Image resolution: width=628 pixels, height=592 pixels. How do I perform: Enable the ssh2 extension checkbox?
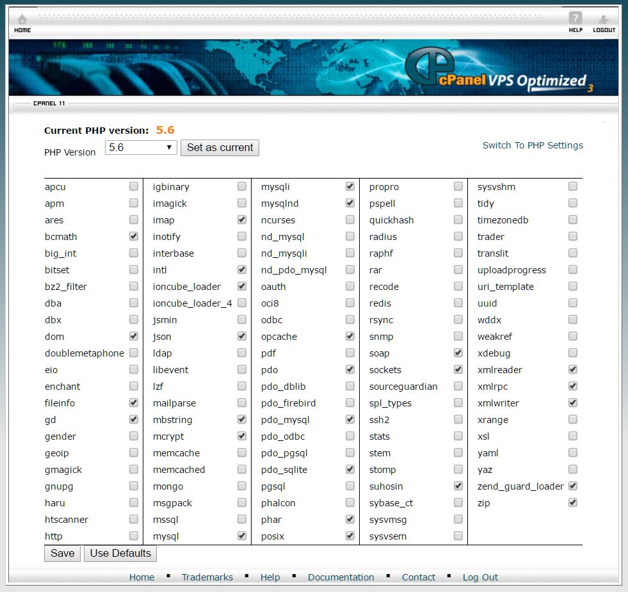pyautogui.click(x=458, y=419)
